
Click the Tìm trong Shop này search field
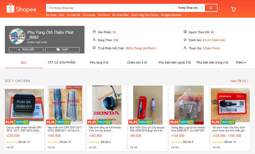point(110,8)
